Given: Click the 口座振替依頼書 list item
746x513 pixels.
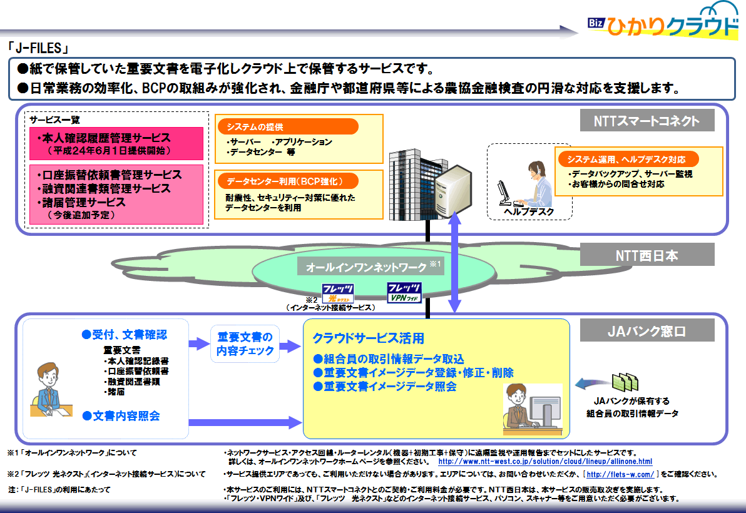Looking at the screenshot, I should click(136, 371).
